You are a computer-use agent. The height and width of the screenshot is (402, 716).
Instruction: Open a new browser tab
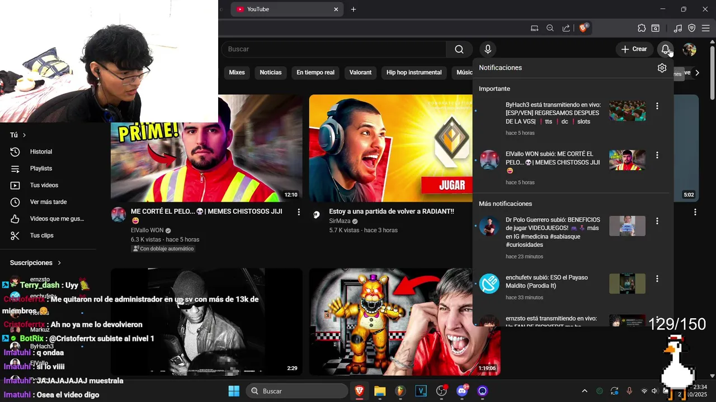tap(354, 9)
